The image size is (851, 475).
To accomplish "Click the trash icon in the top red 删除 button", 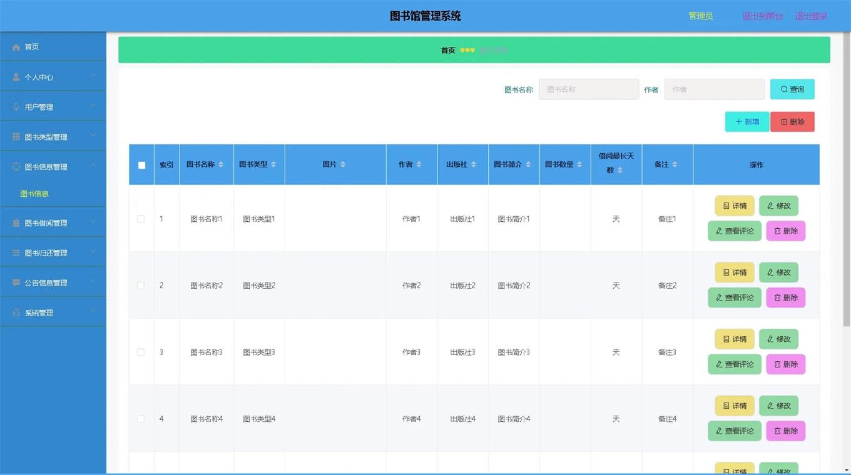I will 784,122.
